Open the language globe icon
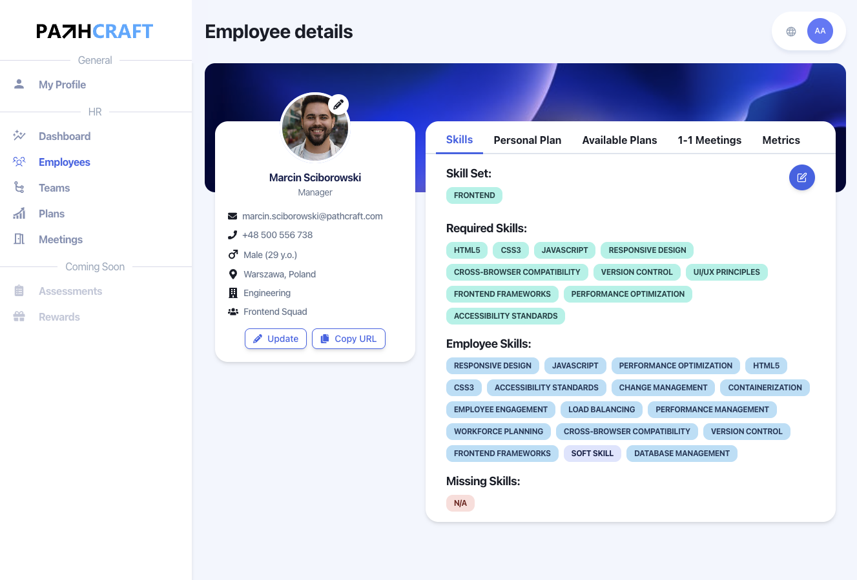This screenshot has width=857, height=580. [791, 31]
